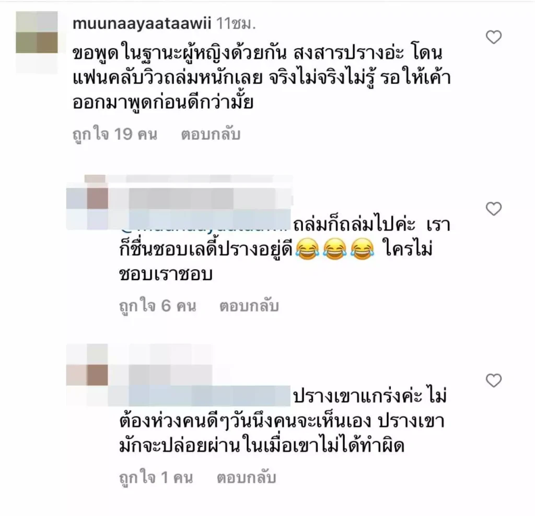Click the 11ชม. timestamp
535x516 pixels.
tap(236, 24)
